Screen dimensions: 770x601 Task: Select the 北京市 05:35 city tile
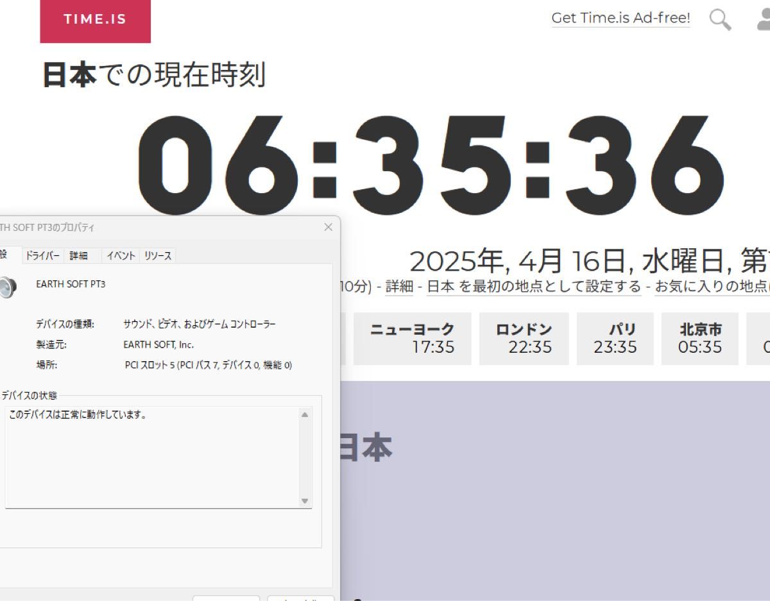[x=700, y=339]
